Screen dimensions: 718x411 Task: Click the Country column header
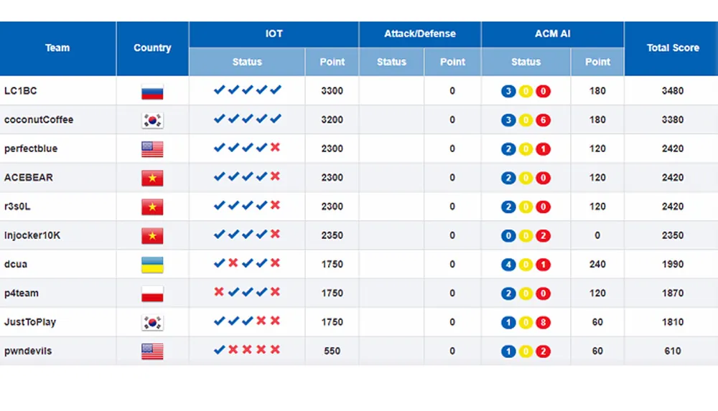152,48
